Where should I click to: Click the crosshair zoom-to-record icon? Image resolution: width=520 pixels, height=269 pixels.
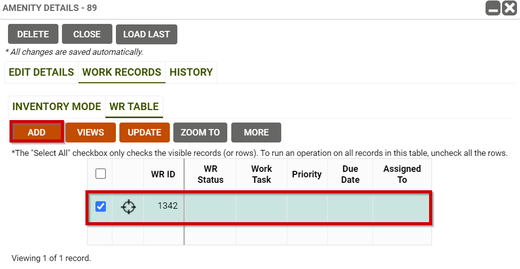click(x=128, y=206)
